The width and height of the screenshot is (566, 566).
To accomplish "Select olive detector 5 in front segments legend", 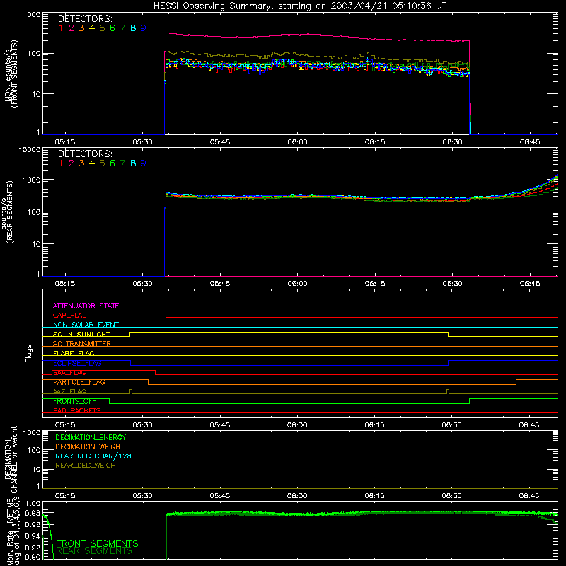I will (102, 28).
